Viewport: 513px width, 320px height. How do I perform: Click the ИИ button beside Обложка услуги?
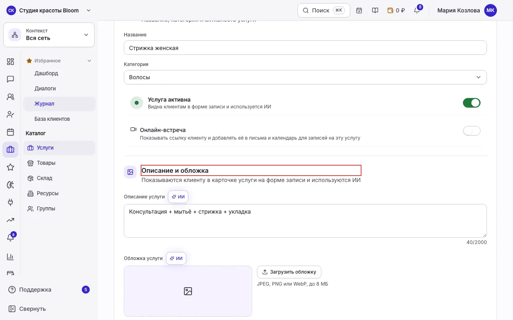(176, 258)
